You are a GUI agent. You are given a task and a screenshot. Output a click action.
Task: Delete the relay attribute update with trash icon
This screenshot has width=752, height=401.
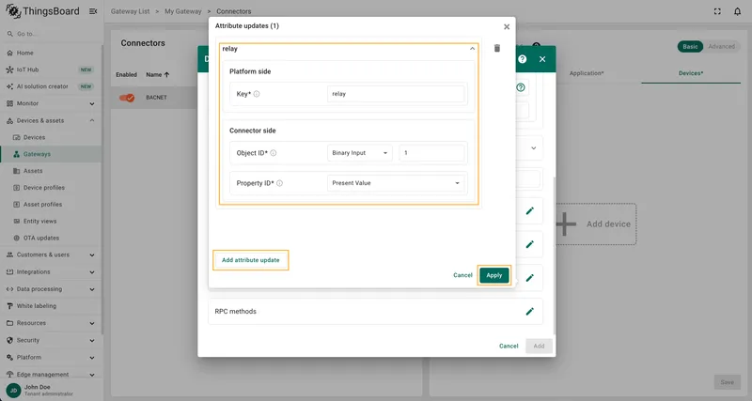coord(497,48)
